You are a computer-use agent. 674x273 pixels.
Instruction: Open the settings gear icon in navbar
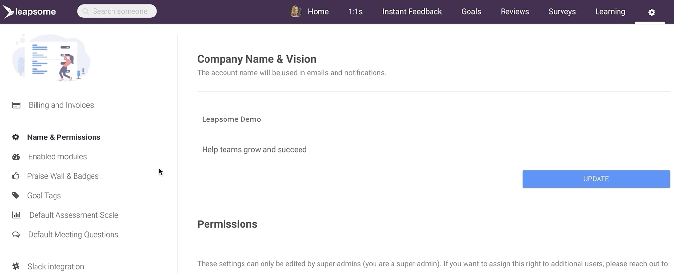pos(652,12)
